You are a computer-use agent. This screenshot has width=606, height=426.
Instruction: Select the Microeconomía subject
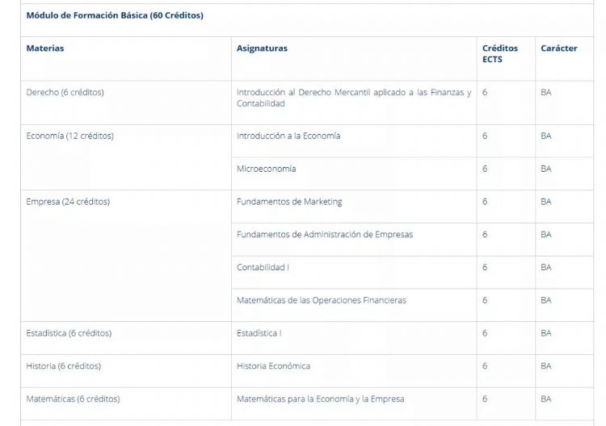pos(266,169)
